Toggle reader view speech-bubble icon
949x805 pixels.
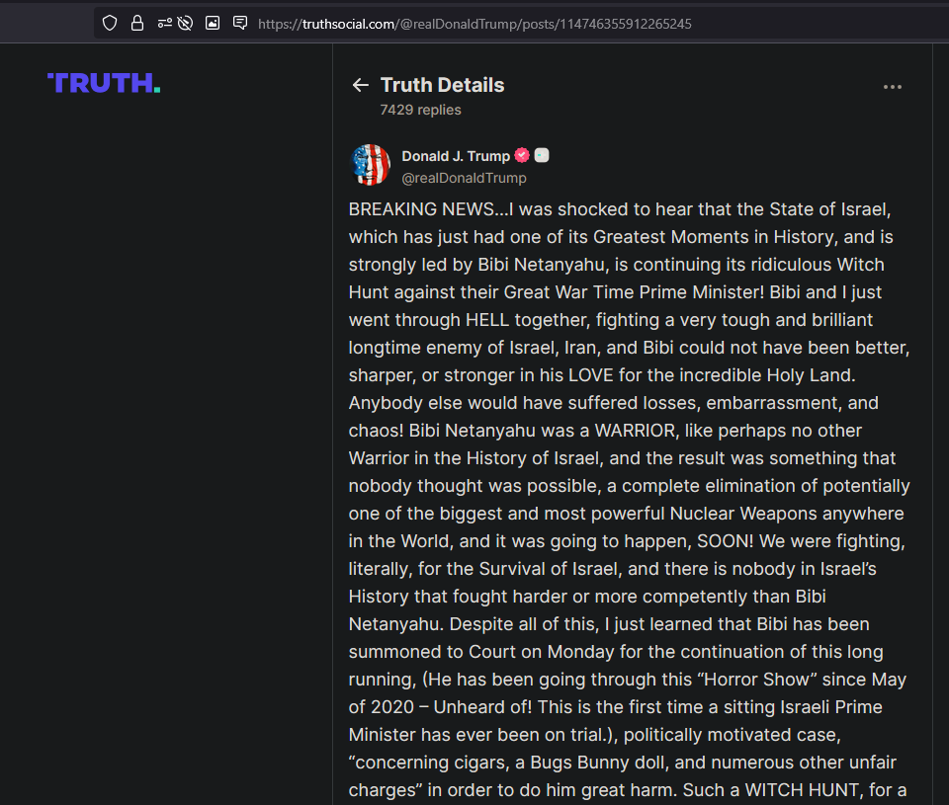click(240, 24)
